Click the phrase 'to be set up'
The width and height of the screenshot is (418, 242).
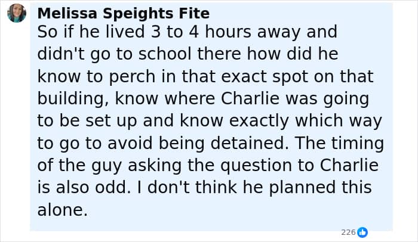[x=87, y=121]
